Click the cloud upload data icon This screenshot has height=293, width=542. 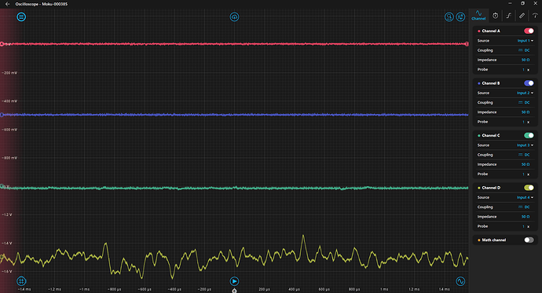click(x=234, y=17)
